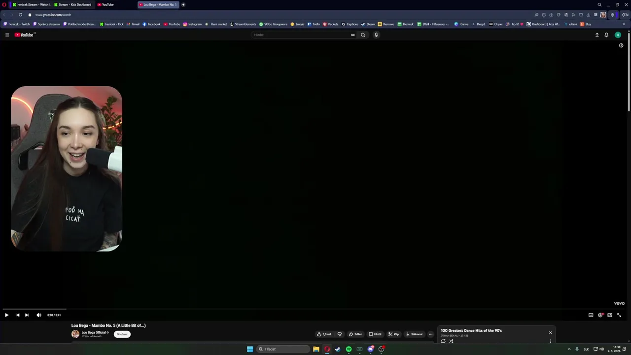Toggle playlist loop button
The width and height of the screenshot is (631, 355).
[443, 341]
